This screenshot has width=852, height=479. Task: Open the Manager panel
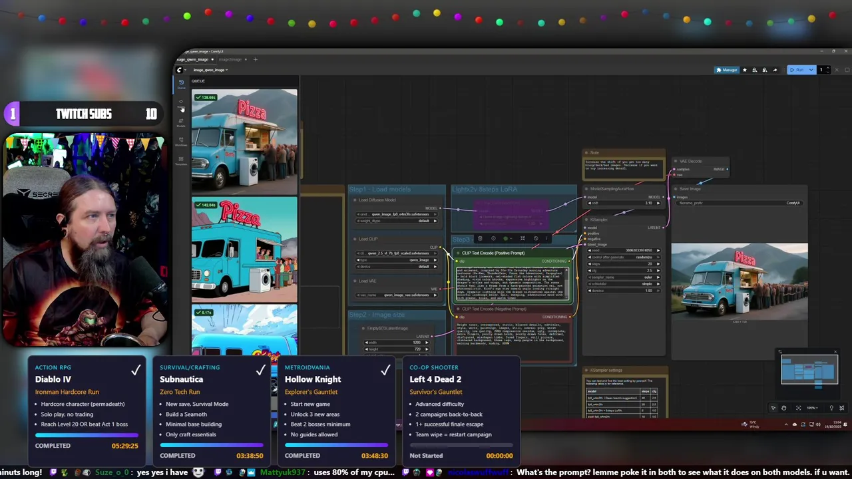[727, 70]
